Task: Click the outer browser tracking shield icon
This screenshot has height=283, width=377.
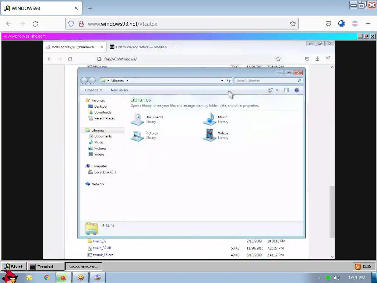Action: (71, 24)
